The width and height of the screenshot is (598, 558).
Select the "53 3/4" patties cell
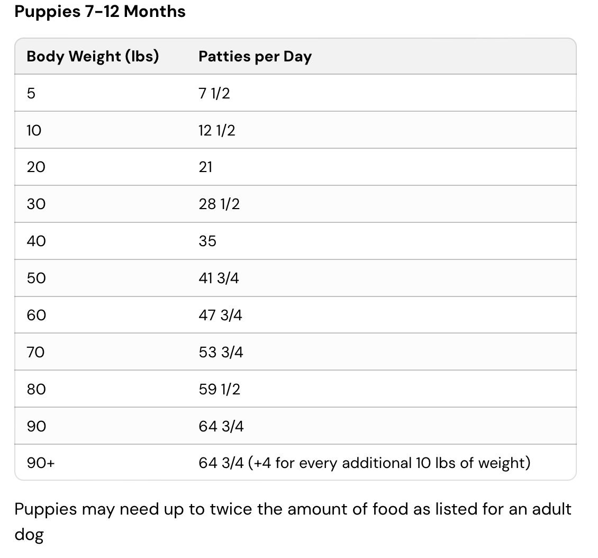221,353
